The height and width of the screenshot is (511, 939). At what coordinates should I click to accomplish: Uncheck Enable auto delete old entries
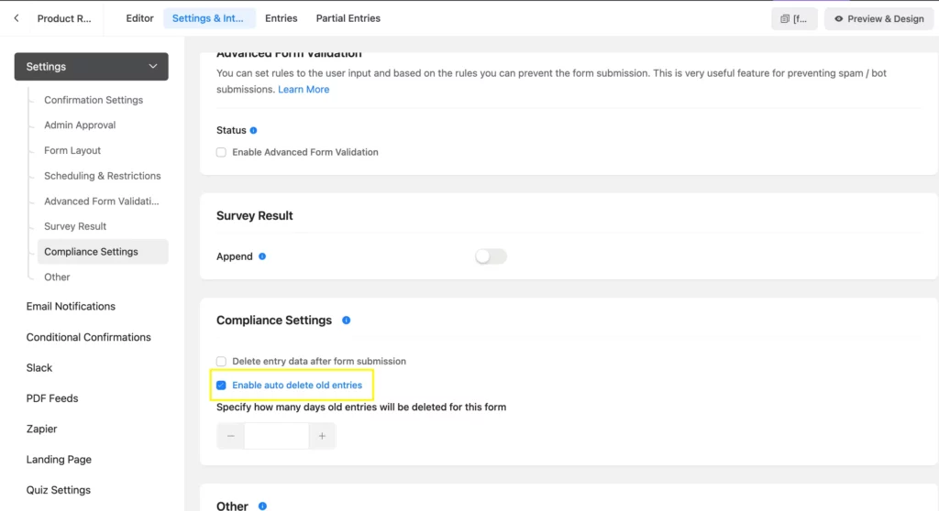click(222, 386)
